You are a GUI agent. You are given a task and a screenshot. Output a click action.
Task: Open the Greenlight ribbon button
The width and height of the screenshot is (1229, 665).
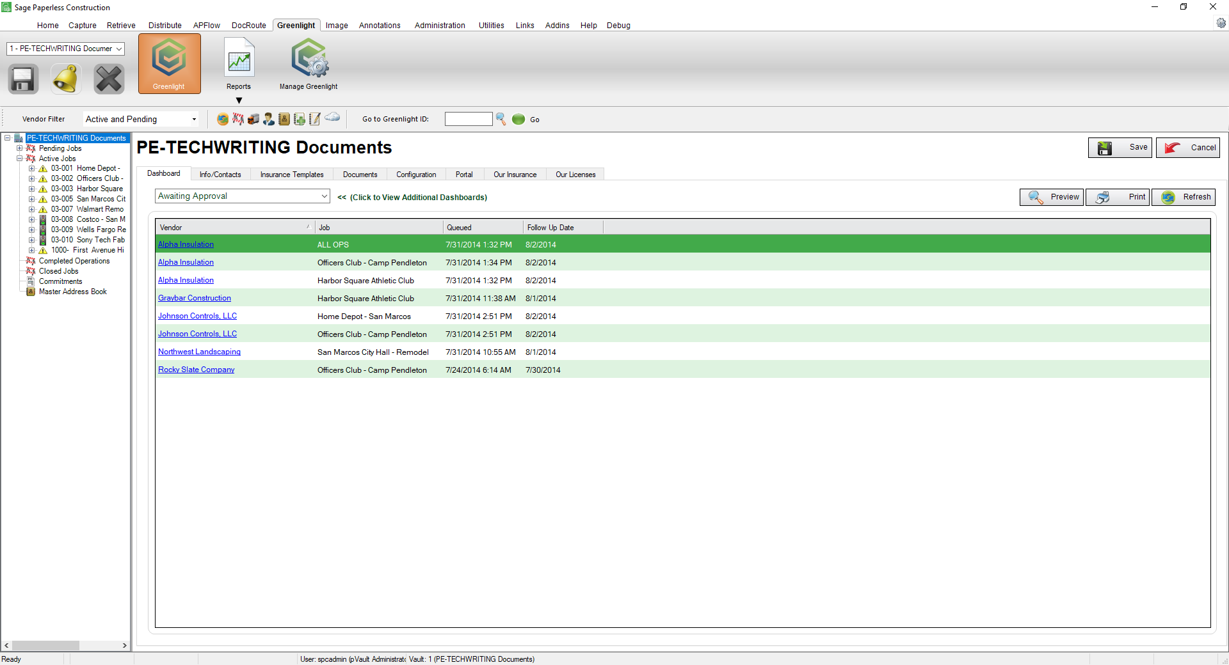pyautogui.click(x=169, y=64)
